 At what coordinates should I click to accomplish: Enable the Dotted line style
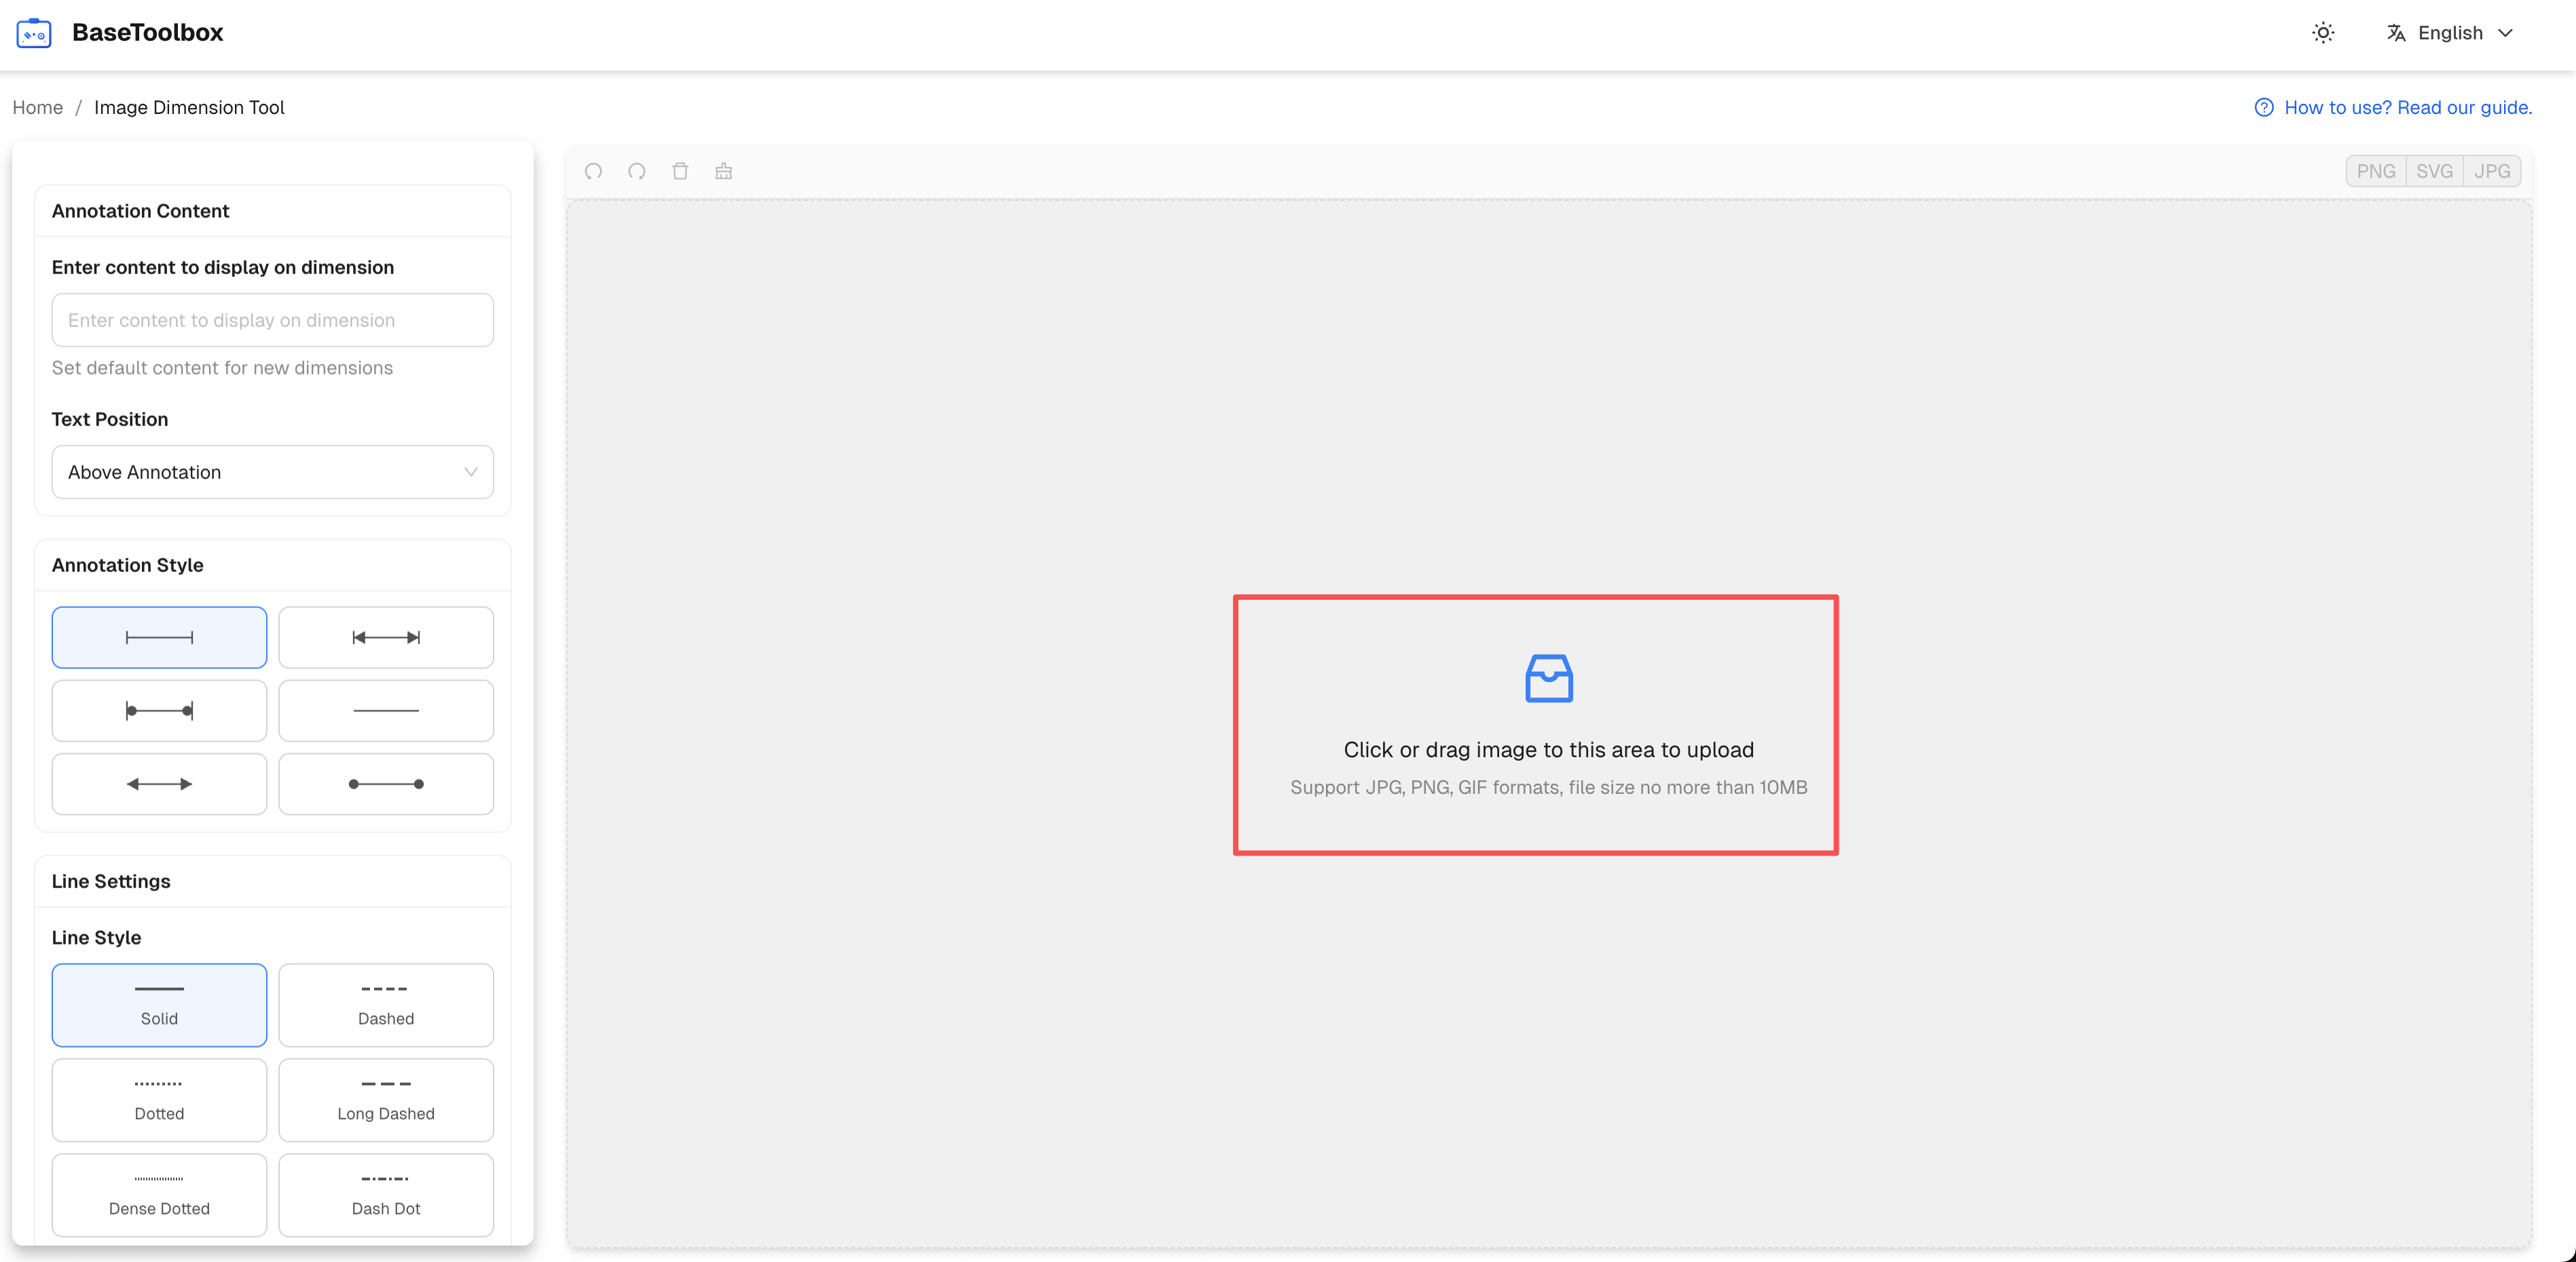tap(159, 1099)
